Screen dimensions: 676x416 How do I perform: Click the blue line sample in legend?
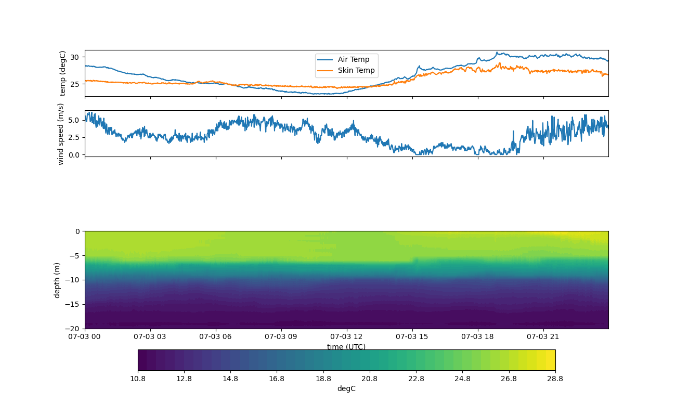pos(326,60)
